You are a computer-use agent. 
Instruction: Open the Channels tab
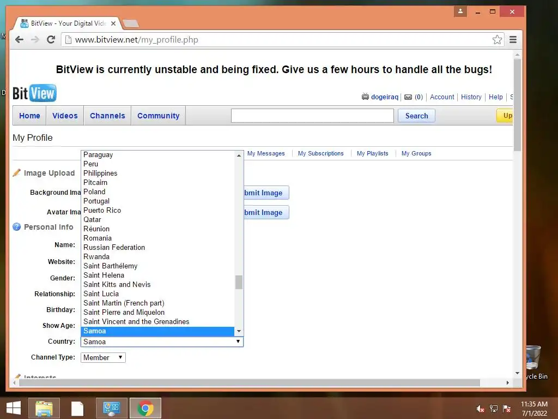coord(107,116)
